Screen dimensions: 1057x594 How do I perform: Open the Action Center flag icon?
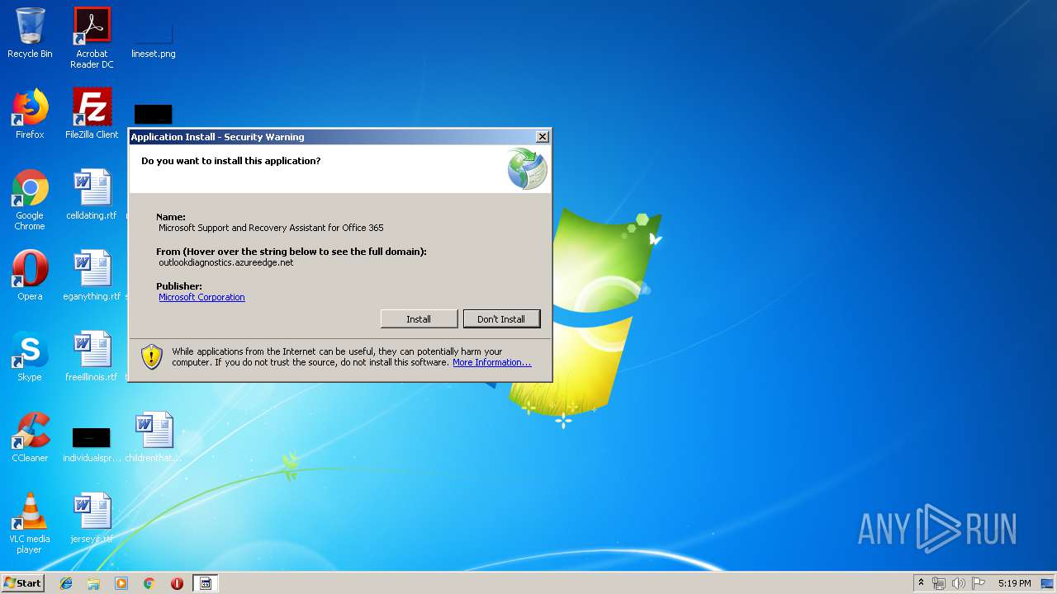click(x=978, y=583)
